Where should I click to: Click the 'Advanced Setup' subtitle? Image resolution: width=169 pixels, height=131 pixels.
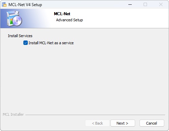coord(69,20)
